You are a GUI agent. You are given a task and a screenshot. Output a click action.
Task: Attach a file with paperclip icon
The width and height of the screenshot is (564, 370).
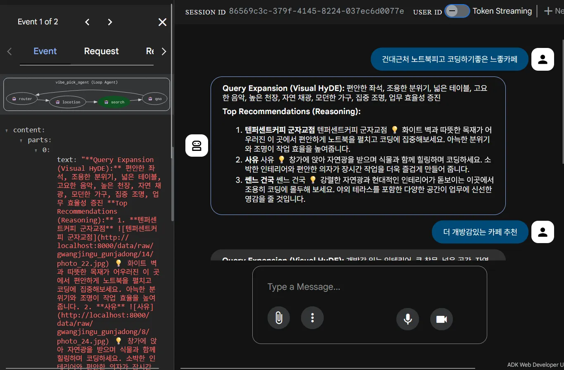(x=279, y=318)
